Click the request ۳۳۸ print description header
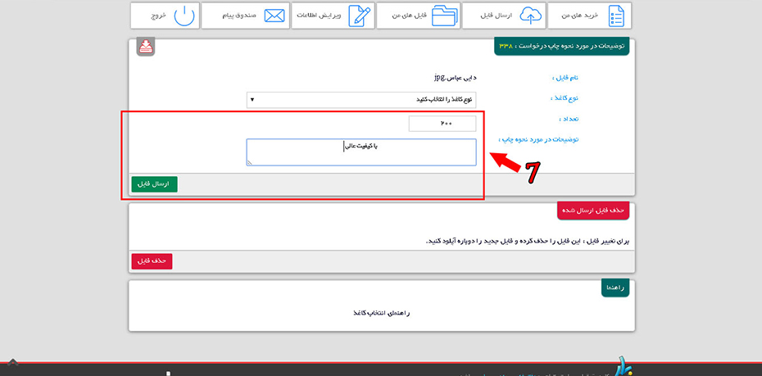Viewport: 762px width, 376px height. [x=561, y=47]
